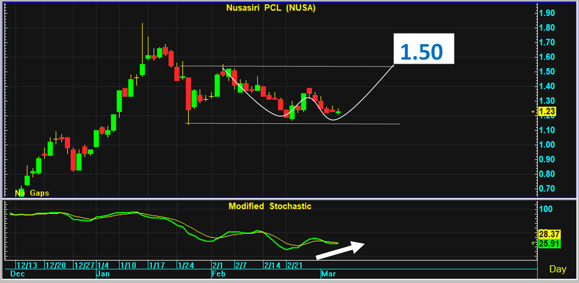Select the Day periodicity label
This screenshot has height=283, width=579.
tap(557, 269)
